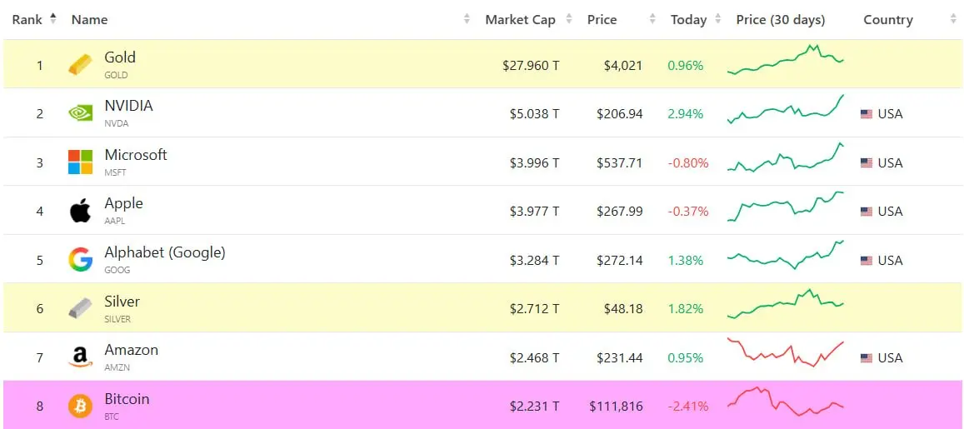The height and width of the screenshot is (429, 964).
Task: Click the Silver bar icon
Action: pyautogui.click(x=80, y=308)
